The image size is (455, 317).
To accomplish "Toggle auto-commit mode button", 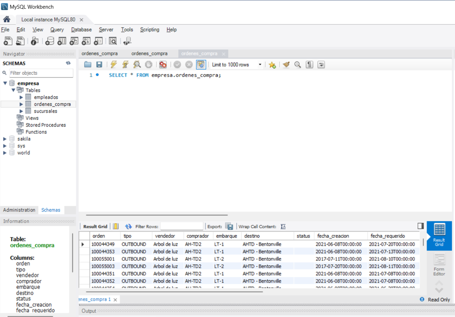I will pos(201,64).
